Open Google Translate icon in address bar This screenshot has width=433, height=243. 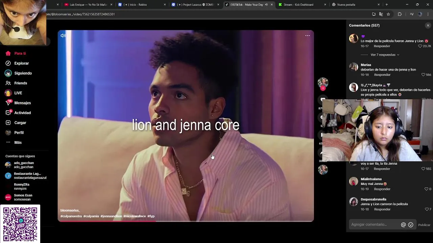381,14
